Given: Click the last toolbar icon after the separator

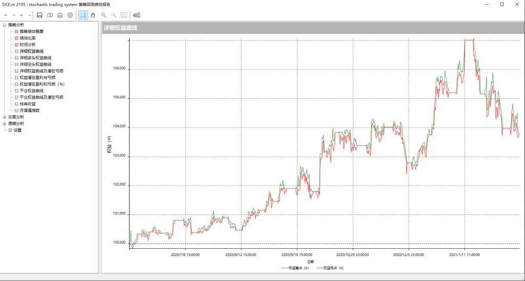Looking at the screenshot, I should [x=136, y=15].
